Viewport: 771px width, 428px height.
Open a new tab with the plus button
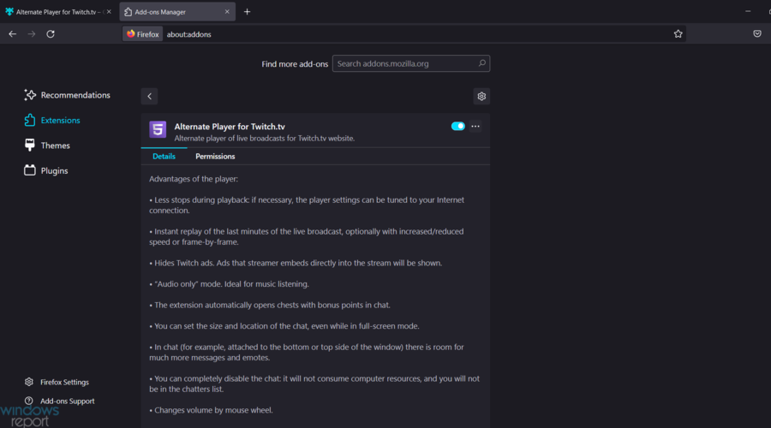(x=248, y=12)
